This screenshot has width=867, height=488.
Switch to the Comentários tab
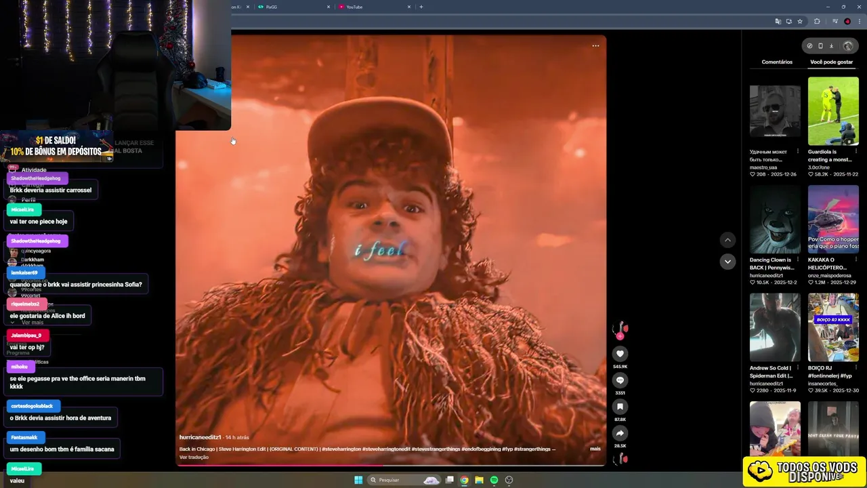click(777, 62)
